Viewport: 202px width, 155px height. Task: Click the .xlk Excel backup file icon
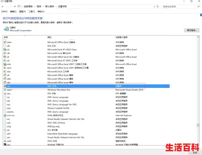[5, 53]
